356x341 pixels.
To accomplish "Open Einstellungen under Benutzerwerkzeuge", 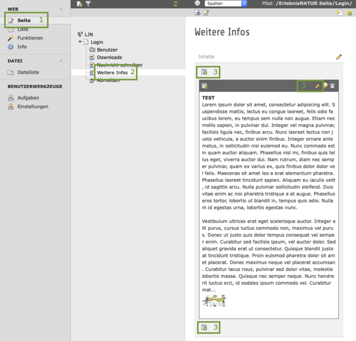I will [x=32, y=106].
